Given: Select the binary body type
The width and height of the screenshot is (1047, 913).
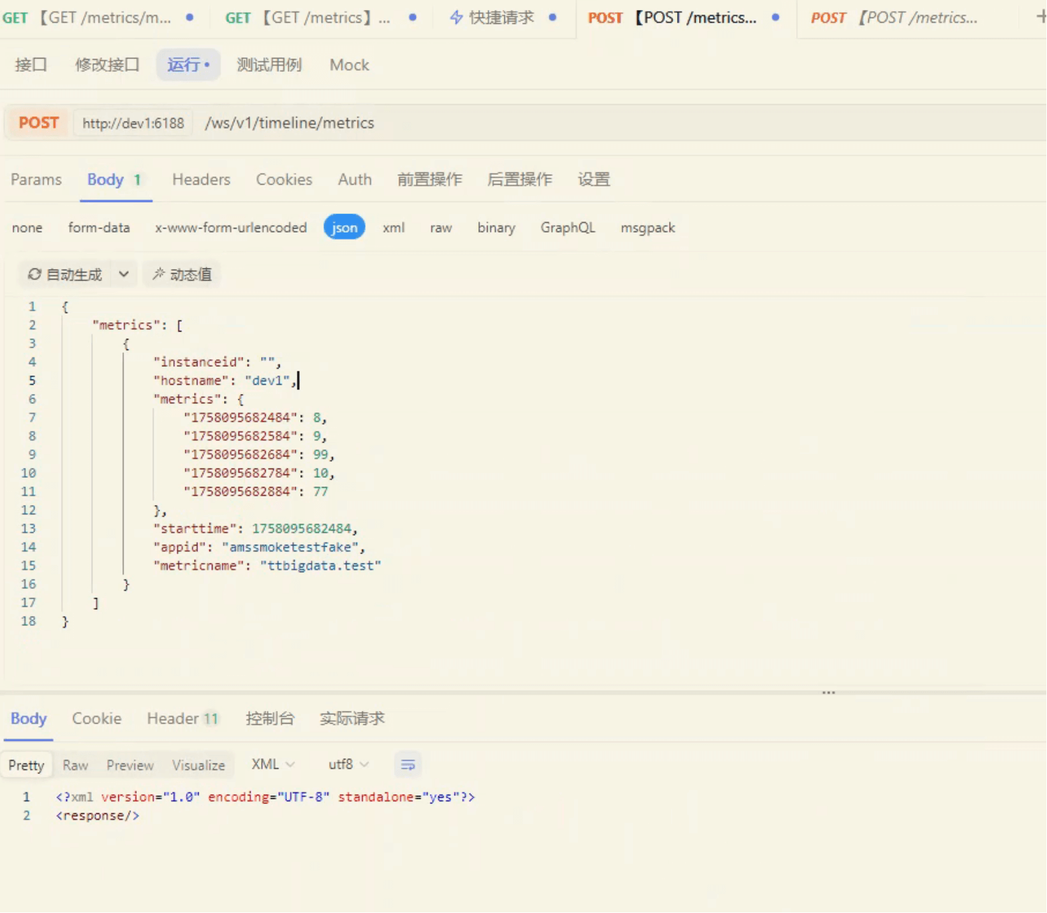Looking at the screenshot, I should pyautogui.click(x=496, y=228).
